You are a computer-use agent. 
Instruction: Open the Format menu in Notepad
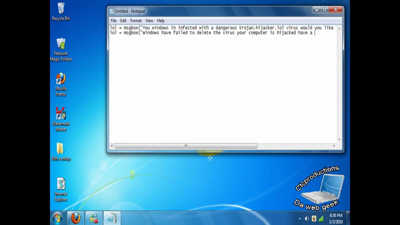(136, 21)
